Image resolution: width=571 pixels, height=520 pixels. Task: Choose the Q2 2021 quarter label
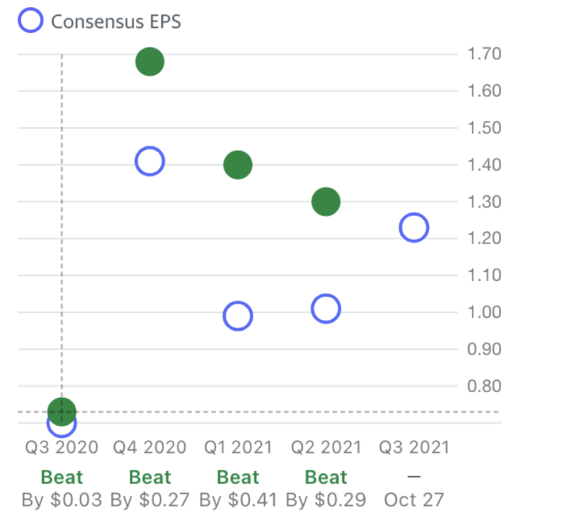point(326,447)
